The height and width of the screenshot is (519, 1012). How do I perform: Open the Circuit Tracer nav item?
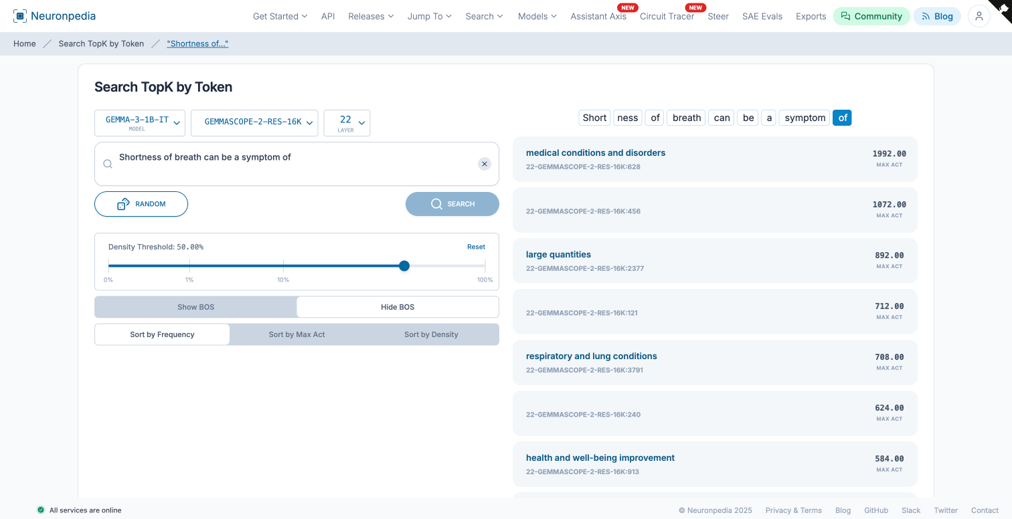point(667,16)
